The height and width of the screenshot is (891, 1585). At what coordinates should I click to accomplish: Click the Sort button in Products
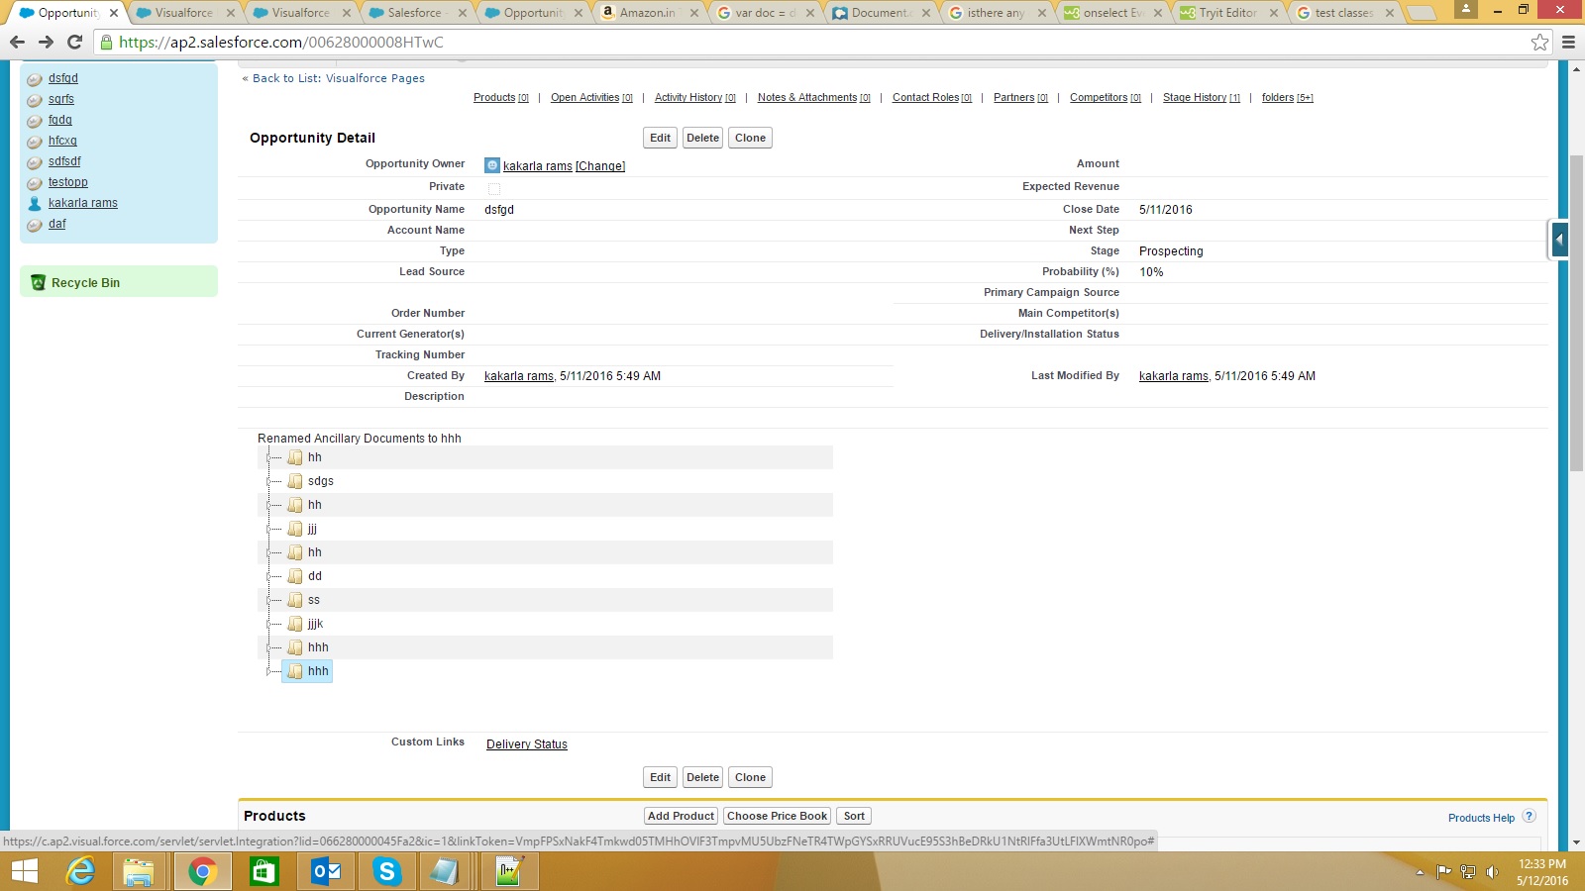(x=854, y=816)
